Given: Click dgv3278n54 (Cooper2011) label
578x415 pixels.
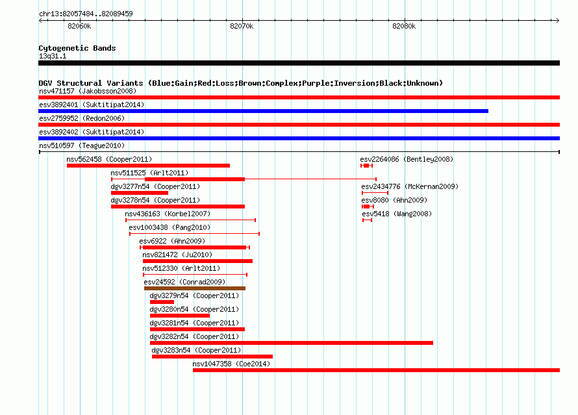Looking at the screenshot, I should point(155,200).
